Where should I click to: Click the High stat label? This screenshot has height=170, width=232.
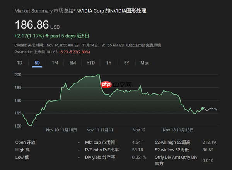(22, 150)
